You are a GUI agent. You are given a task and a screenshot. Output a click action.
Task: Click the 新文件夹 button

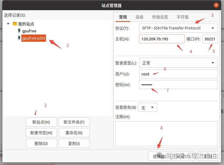coord(74,122)
